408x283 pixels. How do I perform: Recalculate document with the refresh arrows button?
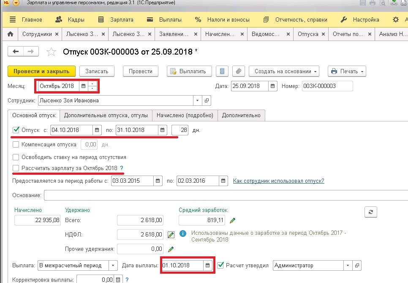pos(371,212)
